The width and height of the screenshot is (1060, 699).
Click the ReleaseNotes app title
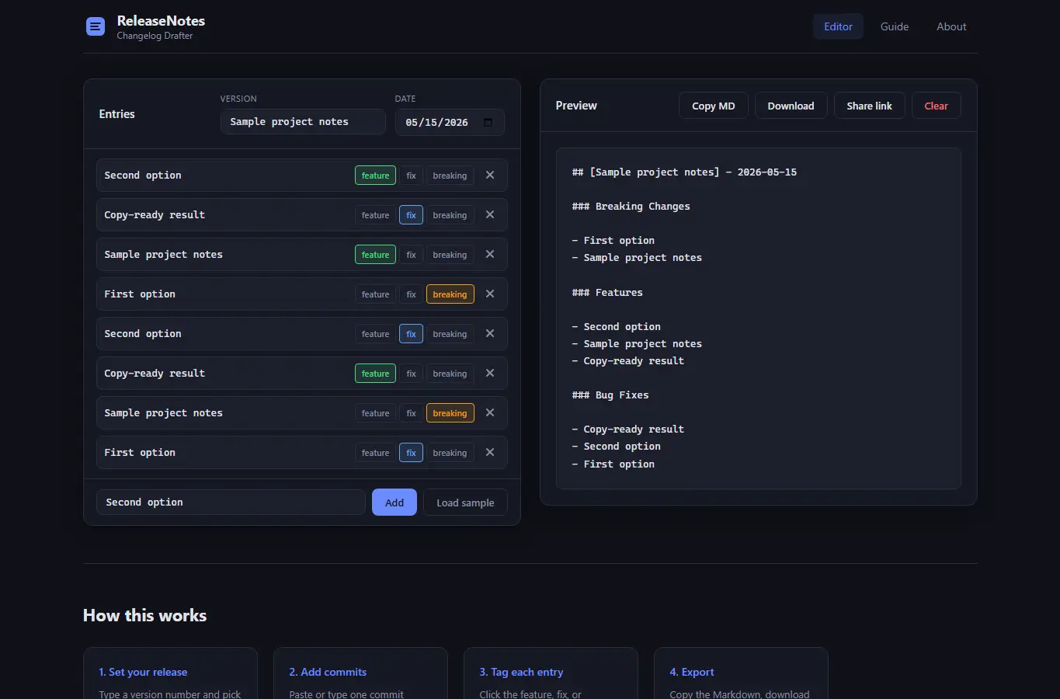161,21
